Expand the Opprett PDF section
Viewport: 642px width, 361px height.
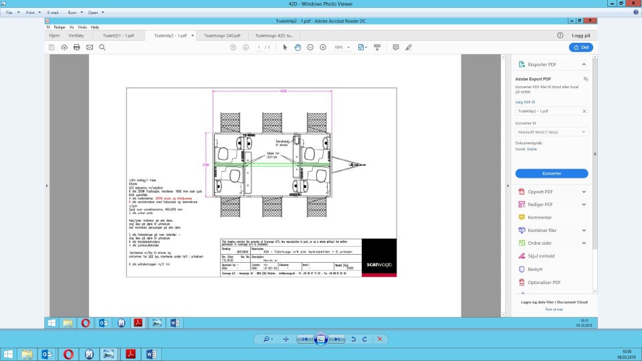click(x=584, y=192)
